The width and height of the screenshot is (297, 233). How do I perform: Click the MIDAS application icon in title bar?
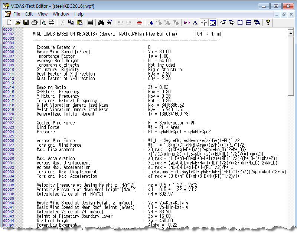(6, 6)
